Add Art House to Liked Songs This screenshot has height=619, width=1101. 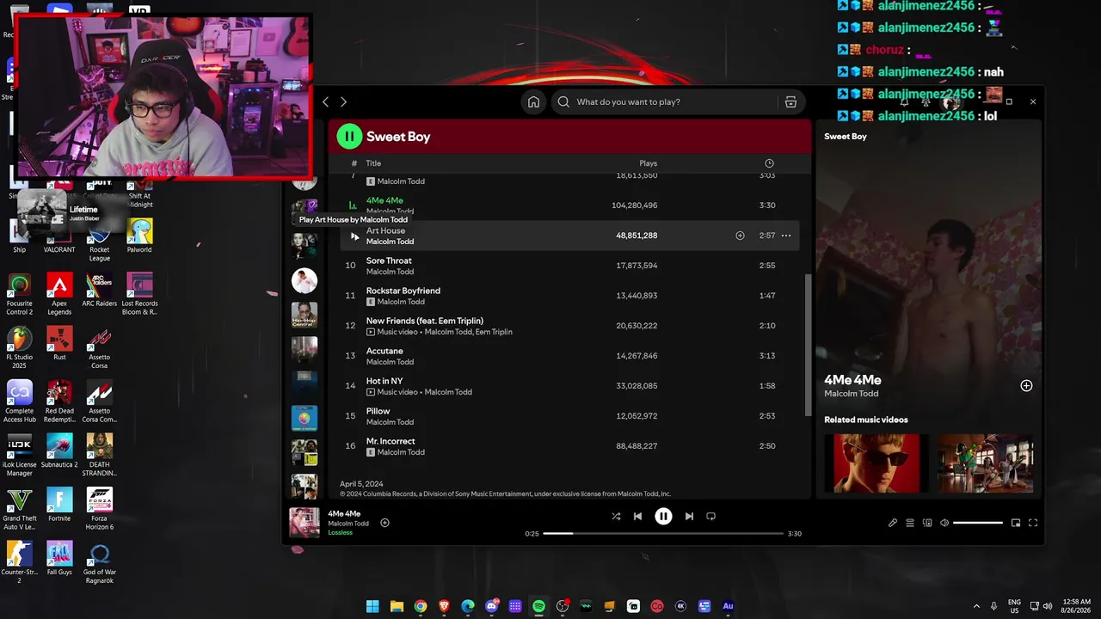[740, 236]
